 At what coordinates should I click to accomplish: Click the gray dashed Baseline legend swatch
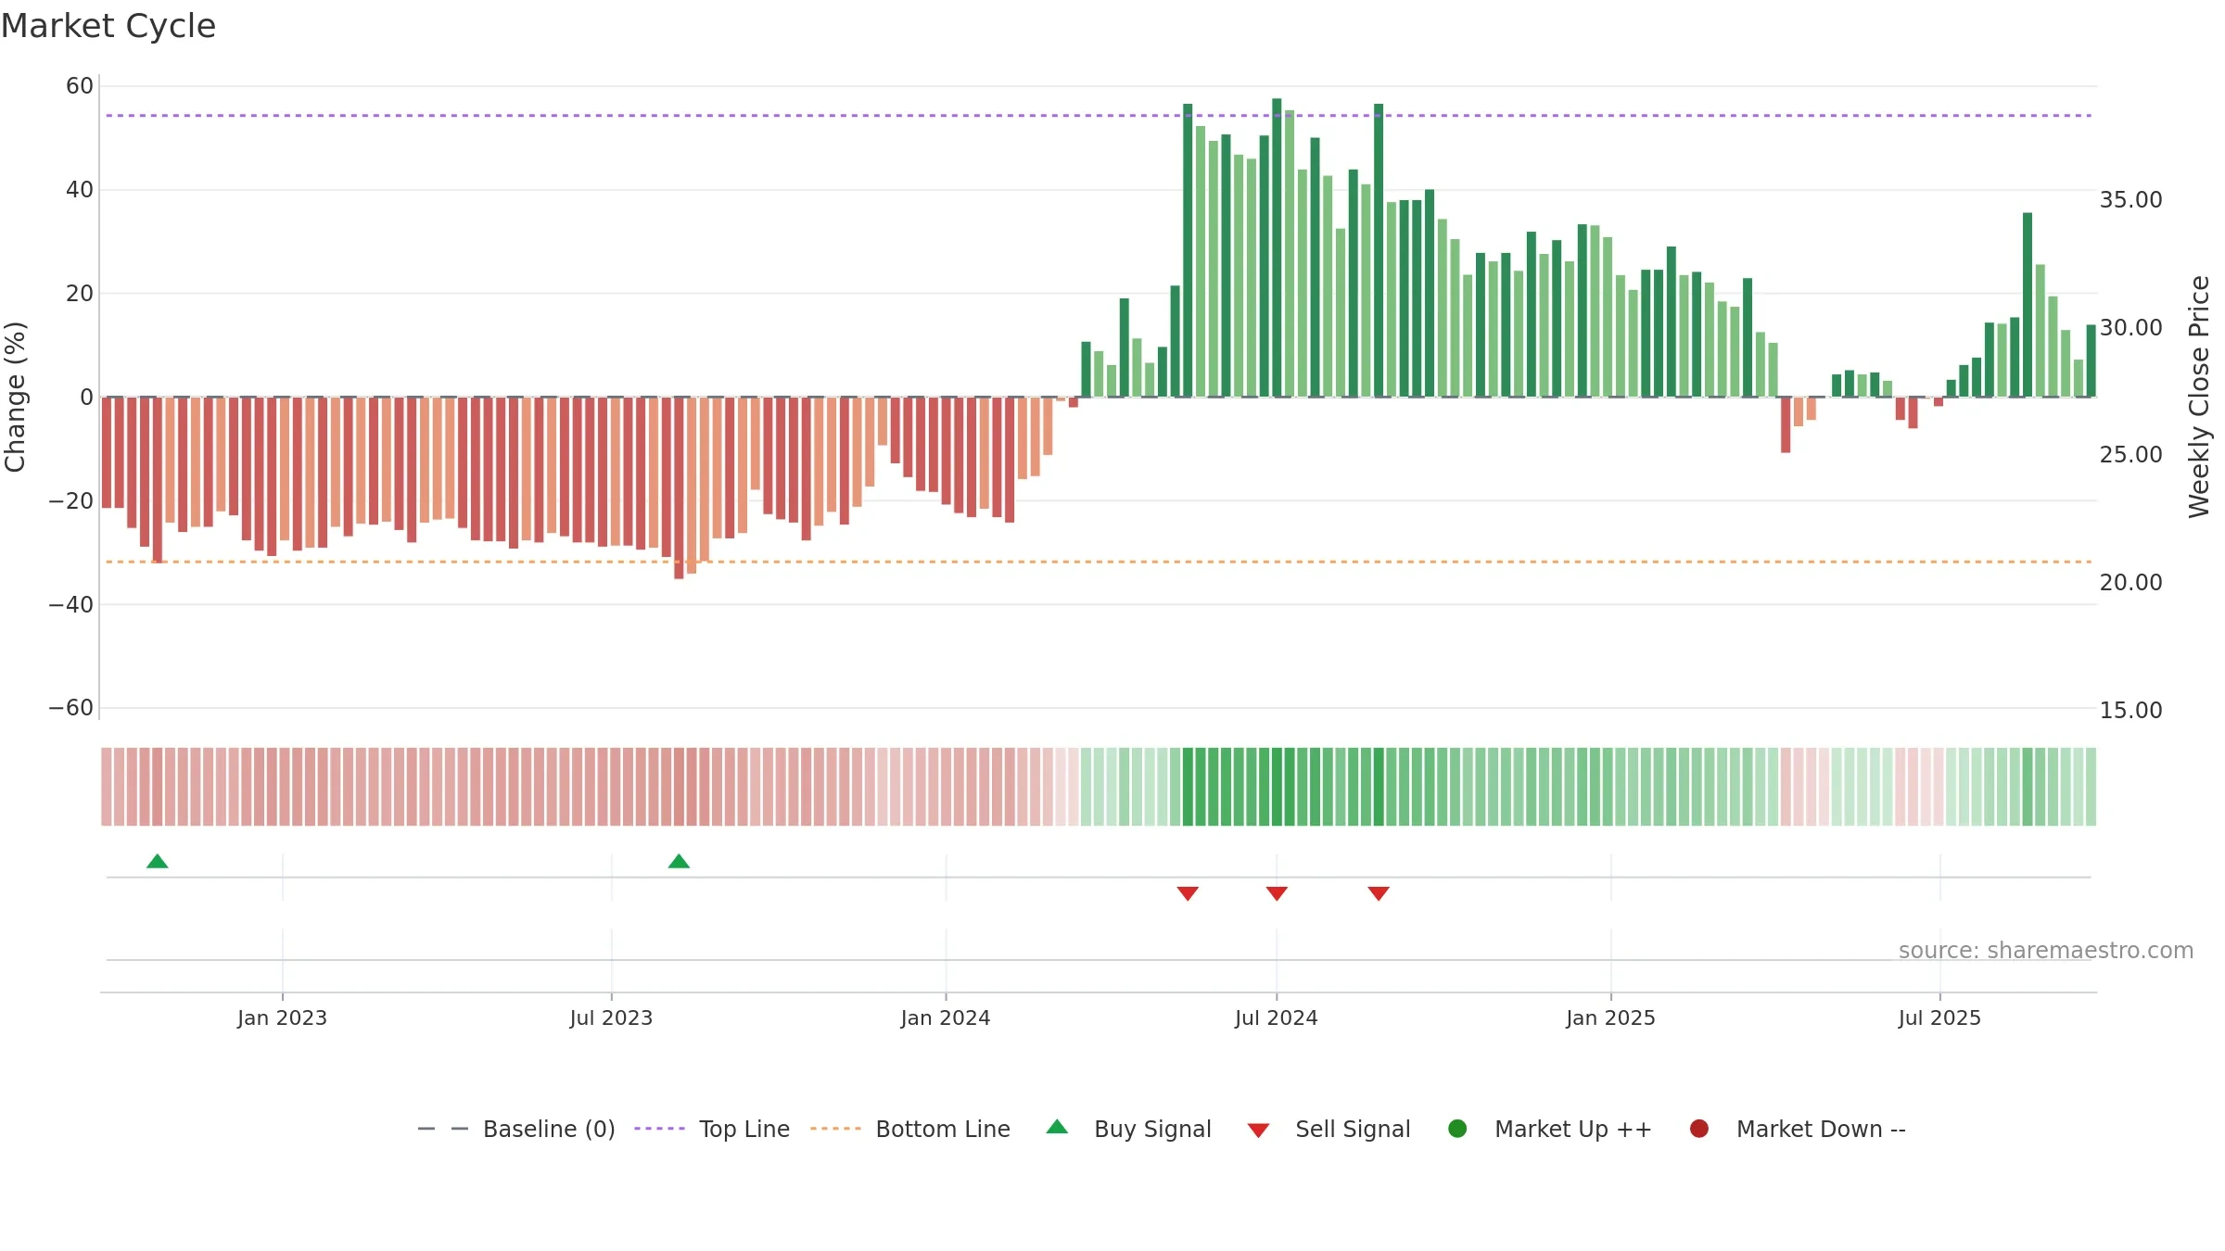[443, 1129]
